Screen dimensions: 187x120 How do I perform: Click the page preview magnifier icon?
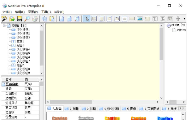click(77, 19)
